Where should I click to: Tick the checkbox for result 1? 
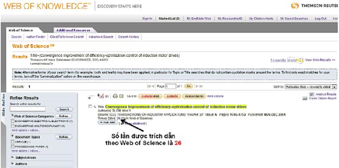coord(90,106)
